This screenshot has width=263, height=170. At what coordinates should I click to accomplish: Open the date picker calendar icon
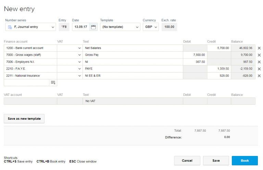93,27
